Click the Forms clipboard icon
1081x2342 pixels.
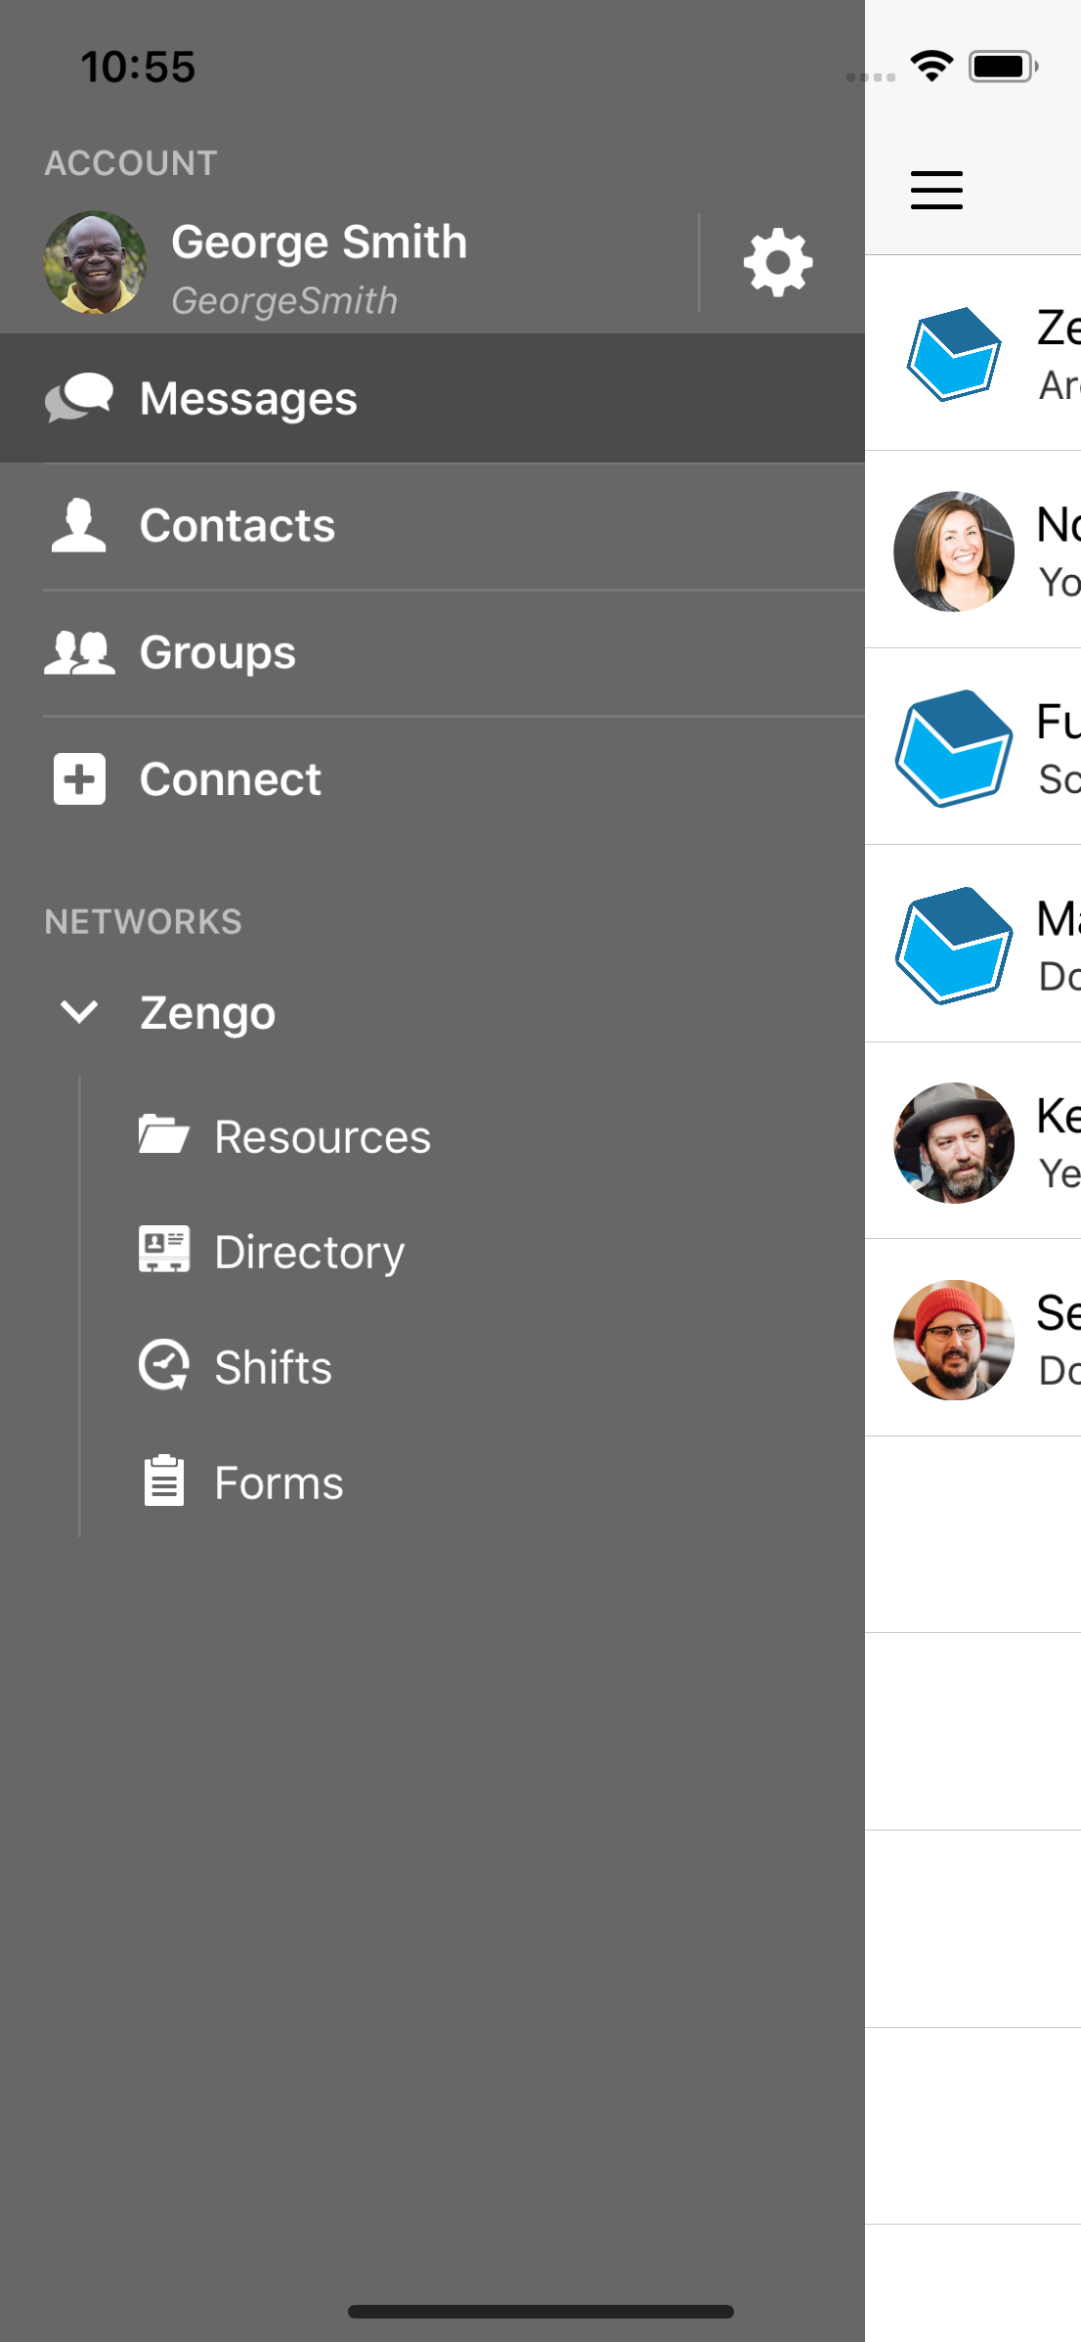tap(163, 1481)
